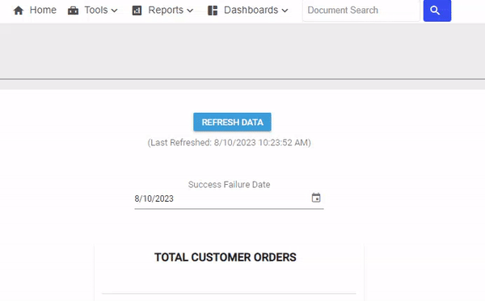
Task: Click the blue magnifier search button
Action: (x=437, y=10)
